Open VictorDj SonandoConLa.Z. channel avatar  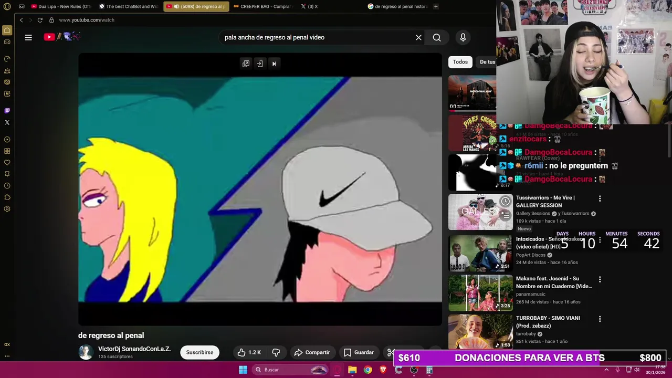[86, 352]
